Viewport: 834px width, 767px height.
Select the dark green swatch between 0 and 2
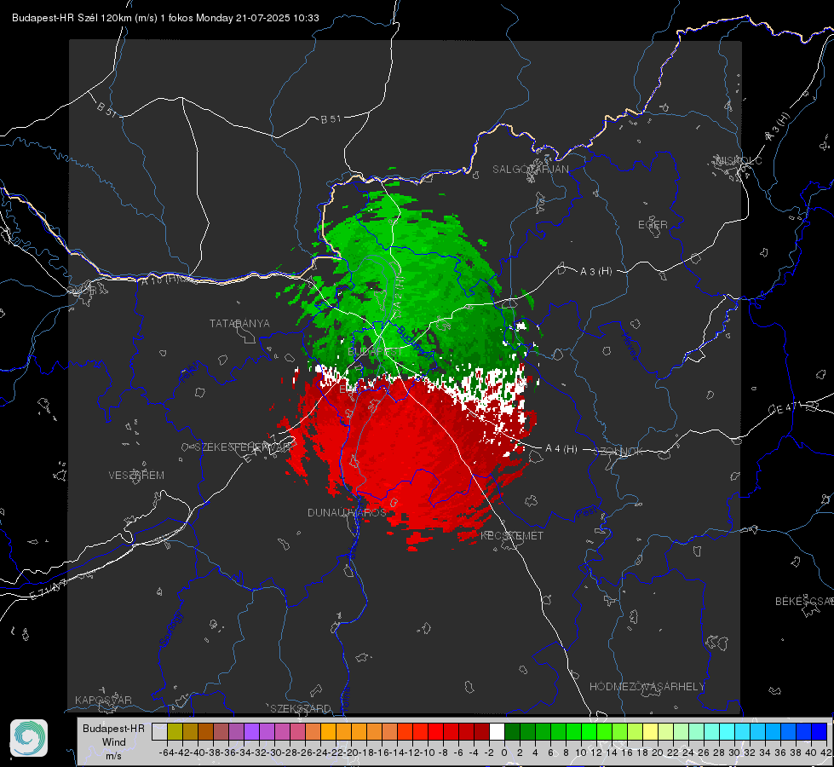click(512, 732)
